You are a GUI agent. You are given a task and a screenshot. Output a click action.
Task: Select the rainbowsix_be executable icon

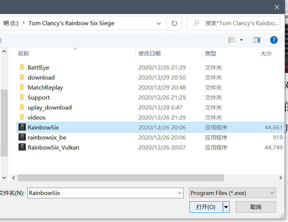pyautogui.click(x=22, y=137)
